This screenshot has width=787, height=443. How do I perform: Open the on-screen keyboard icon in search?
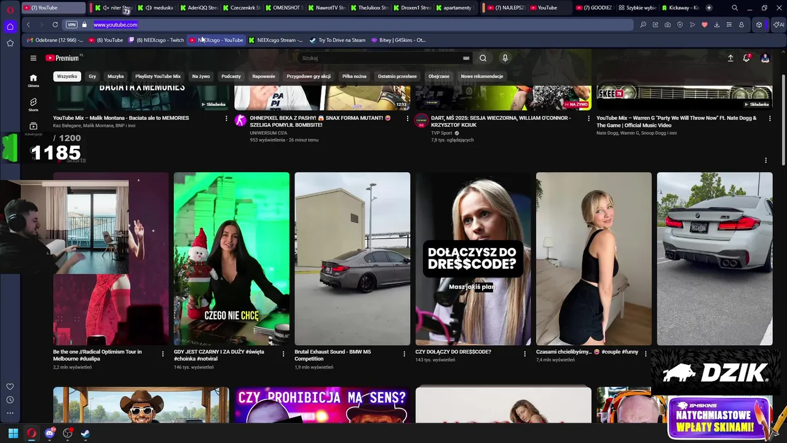[x=466, y=58]
